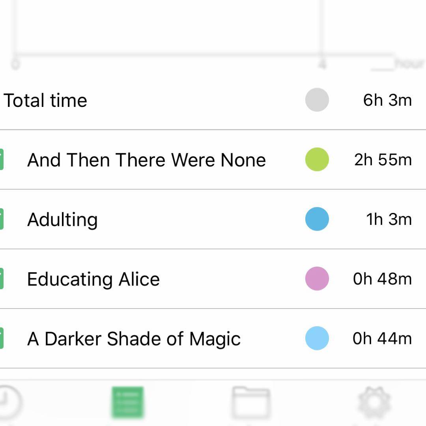Select the Educating Alice row

coord(93,279)
